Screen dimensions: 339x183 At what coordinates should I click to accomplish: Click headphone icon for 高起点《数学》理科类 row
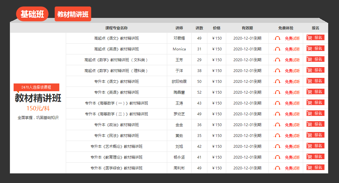pyautogui.click(x=277, y=71)
